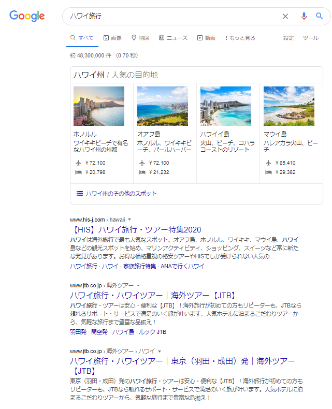Image resolution: width=332 pixels, height=409 pixels.
Task: Open the 家族旅行特集 sitelink
Action: tap(139, 266)
